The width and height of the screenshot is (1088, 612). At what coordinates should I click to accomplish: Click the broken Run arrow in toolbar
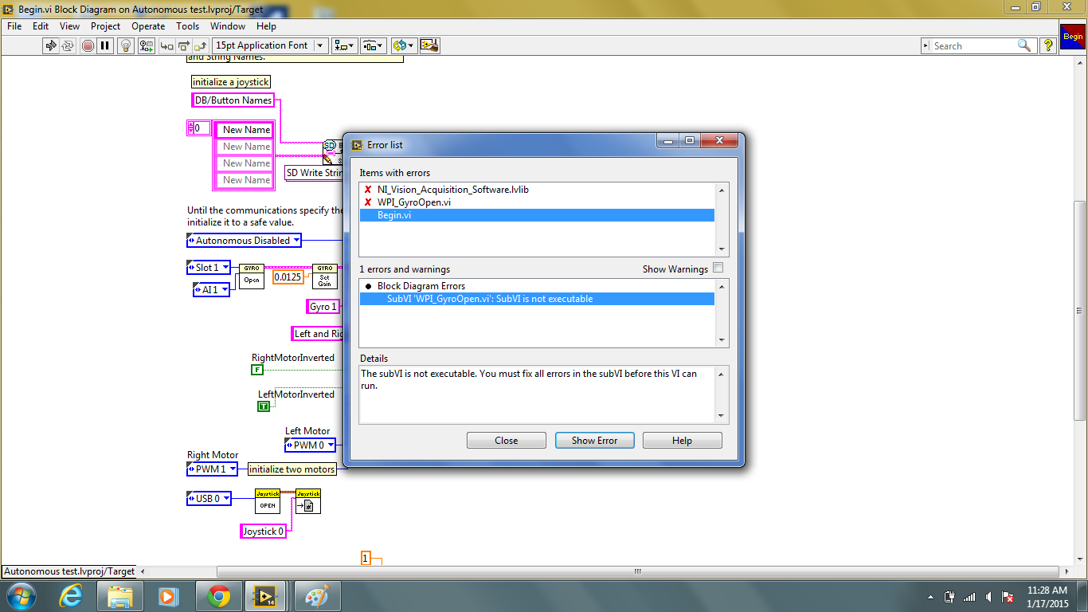[x=51, y=45]
